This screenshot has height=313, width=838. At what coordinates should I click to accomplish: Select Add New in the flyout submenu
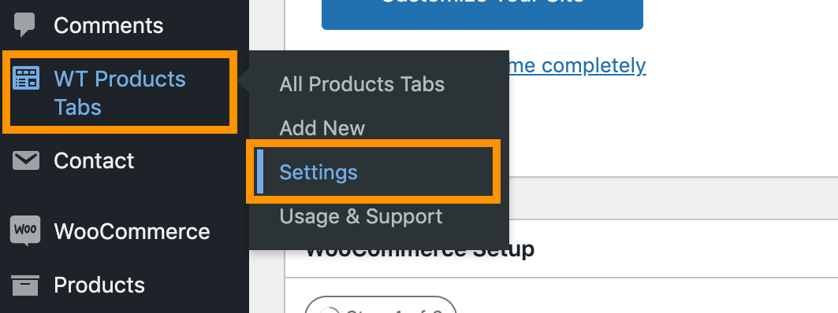click(322, 128)
